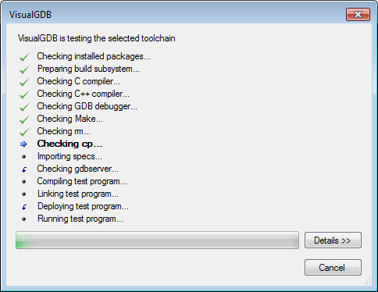The image size is (378, 292).
Task: Click the green checkmark beside Checking installed packages
Action: tap(24, 57)
